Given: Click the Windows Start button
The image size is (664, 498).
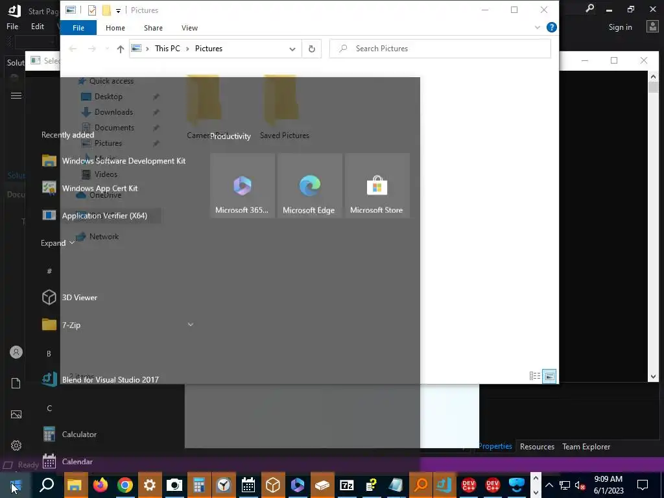Looking at the screenshot, I should [x=16, y=485].
